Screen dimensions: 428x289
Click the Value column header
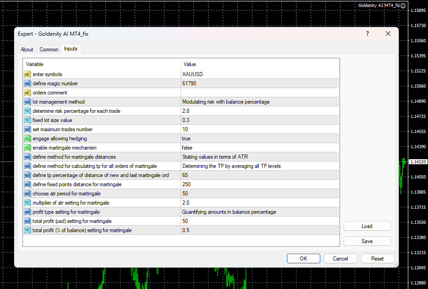260,64
